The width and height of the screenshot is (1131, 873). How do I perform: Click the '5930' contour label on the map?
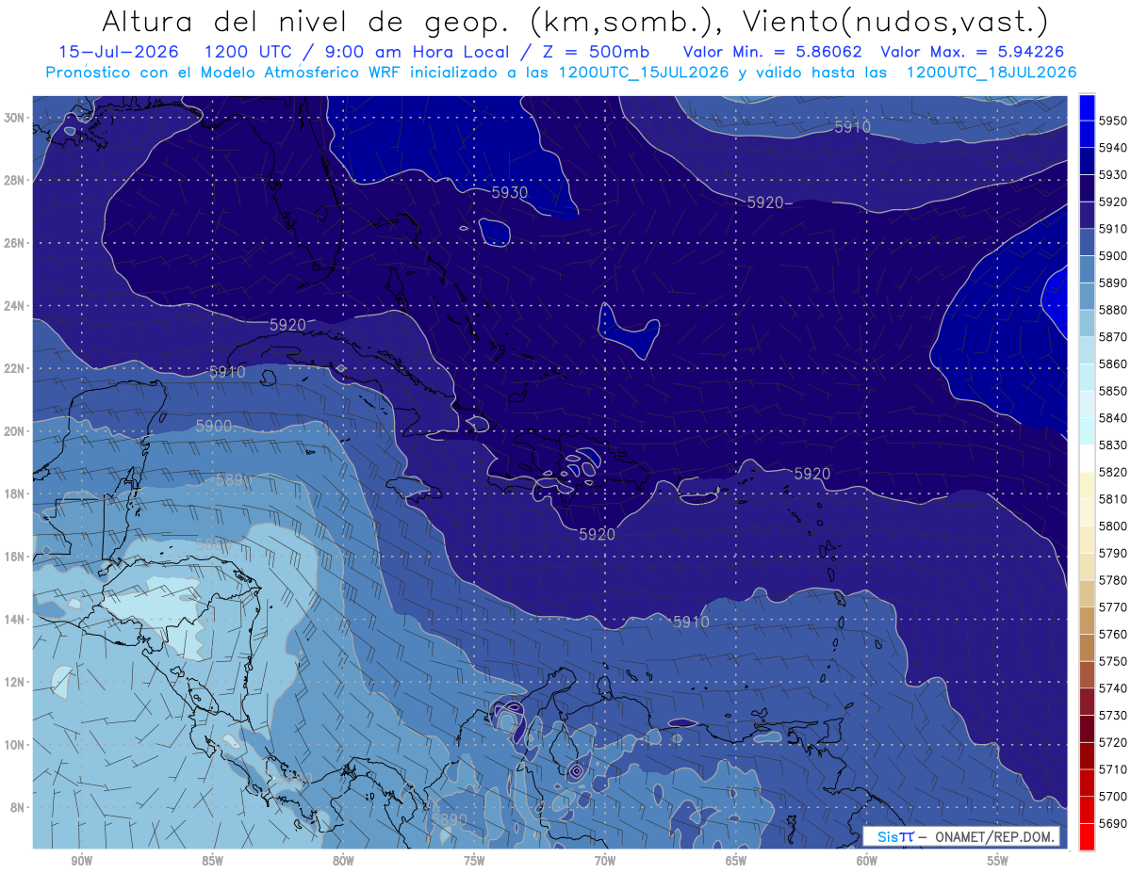[510, 192]
